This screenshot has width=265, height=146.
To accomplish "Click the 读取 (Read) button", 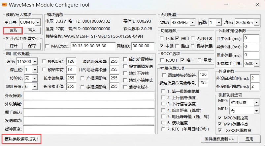I will click(x=13, y=31).
